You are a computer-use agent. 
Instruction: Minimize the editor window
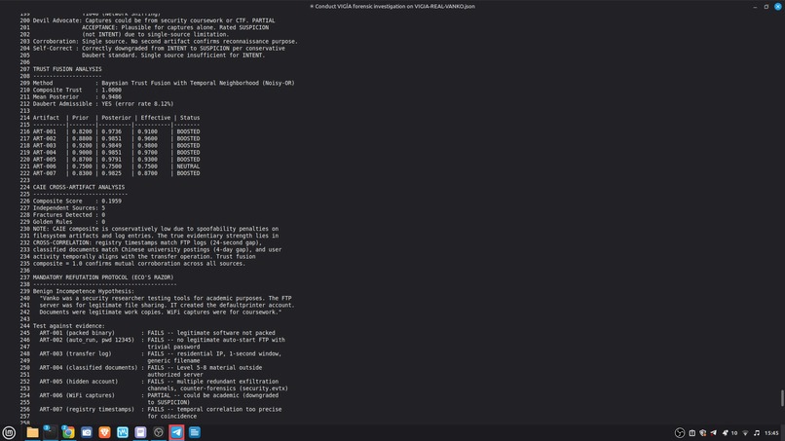coord(755,7)
